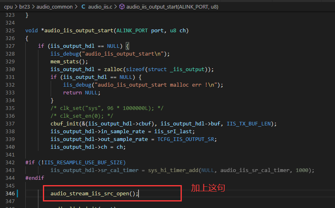This screenshot has width=335, height=208.
Task: Expand the chevron after cpu in breadcrumb
Action: (x=16, y=7)
